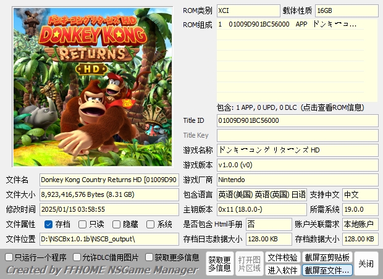Focus the empty Title Key field
This screenshot has height=279, width=383.
point(297,135)
